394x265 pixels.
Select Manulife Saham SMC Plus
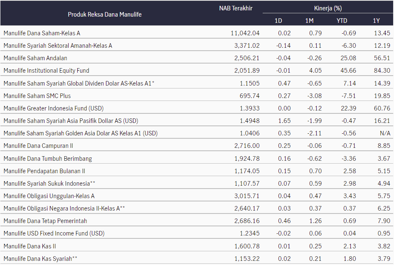[37, 96]
